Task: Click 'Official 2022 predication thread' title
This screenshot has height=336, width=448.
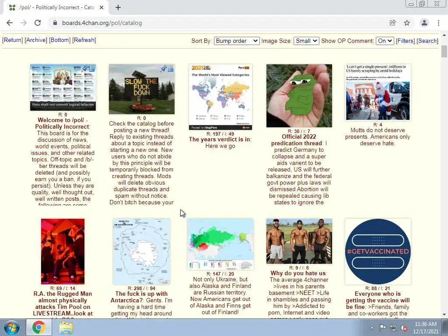Action: pos(297,140)
